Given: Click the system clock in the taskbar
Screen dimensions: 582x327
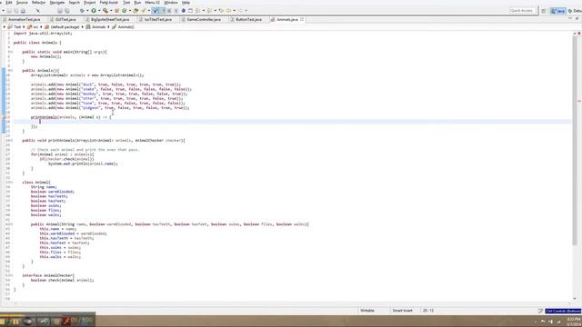Looking at the screenshot, I should coord(574,321).
